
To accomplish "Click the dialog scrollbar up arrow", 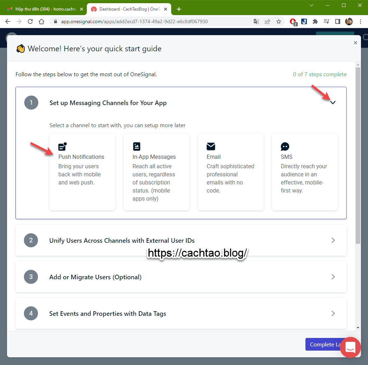I will 358,65.
